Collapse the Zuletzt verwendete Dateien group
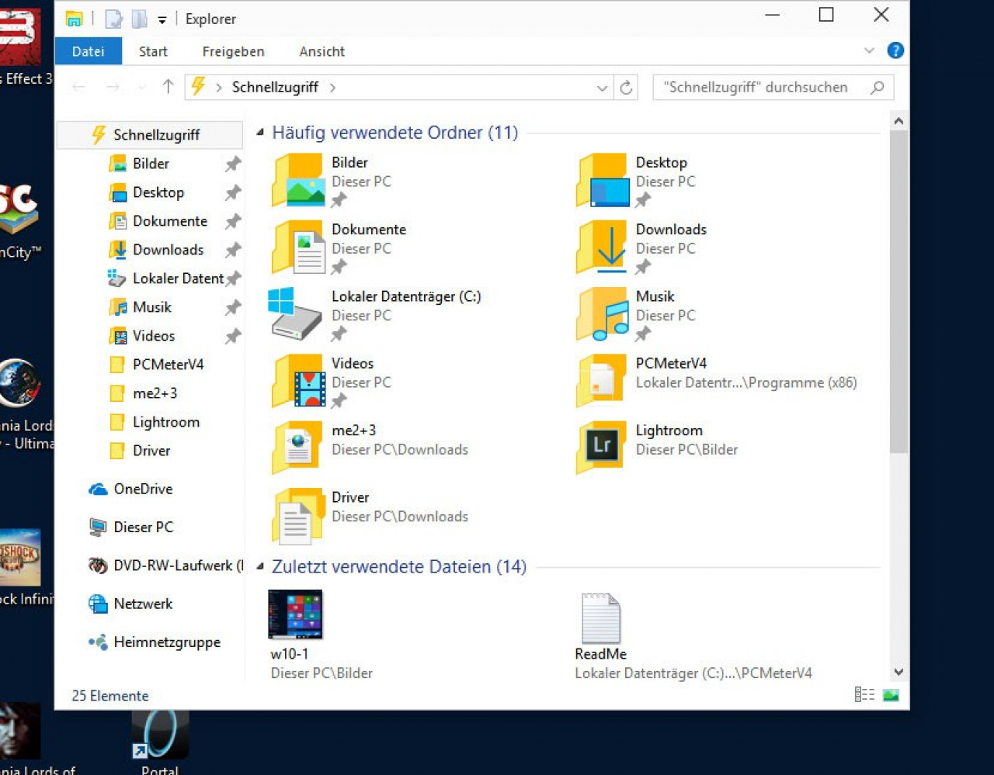994x775 pixels. click(260, 566)
